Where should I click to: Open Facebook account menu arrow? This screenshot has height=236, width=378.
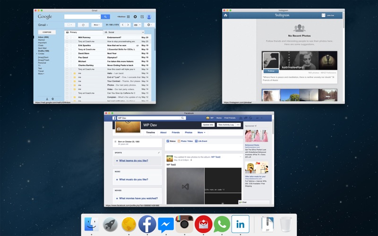(262, 118)
